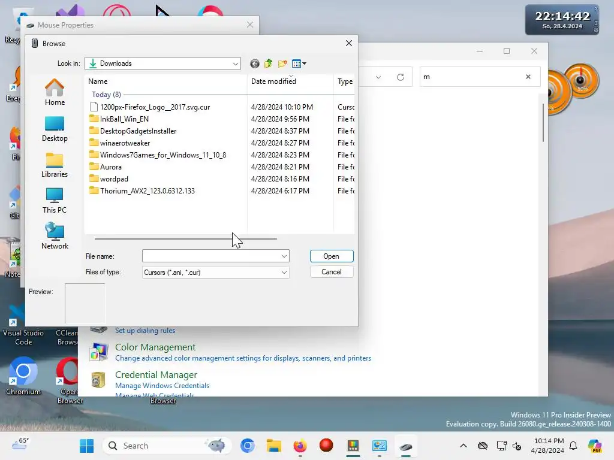Screen dimensions: 614x460
Task: Click the taskbar Search box
Action: coord(167,446)
